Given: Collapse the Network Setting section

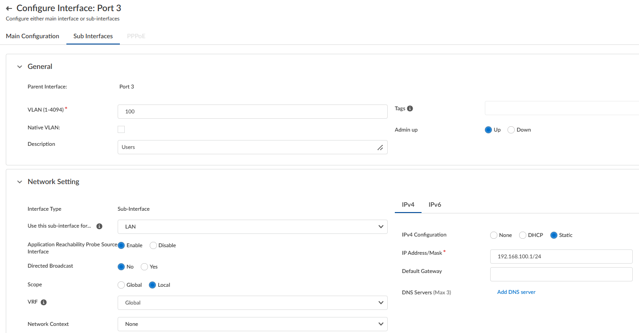Looking at the screenshot, I should (x=19, y=181).
